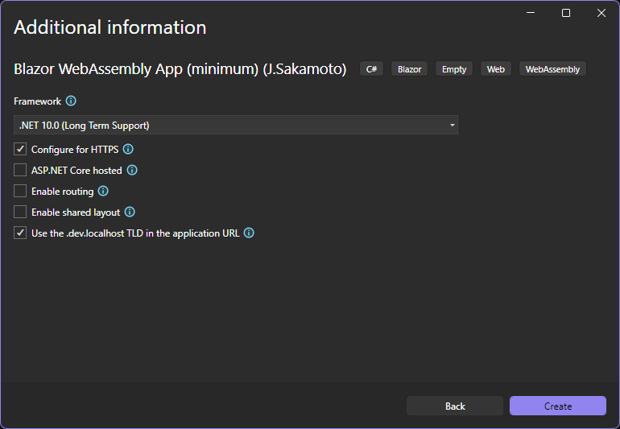Enable ASP.NET Core hosted checkbox
The image size is (620, 429).
[20, 170]
